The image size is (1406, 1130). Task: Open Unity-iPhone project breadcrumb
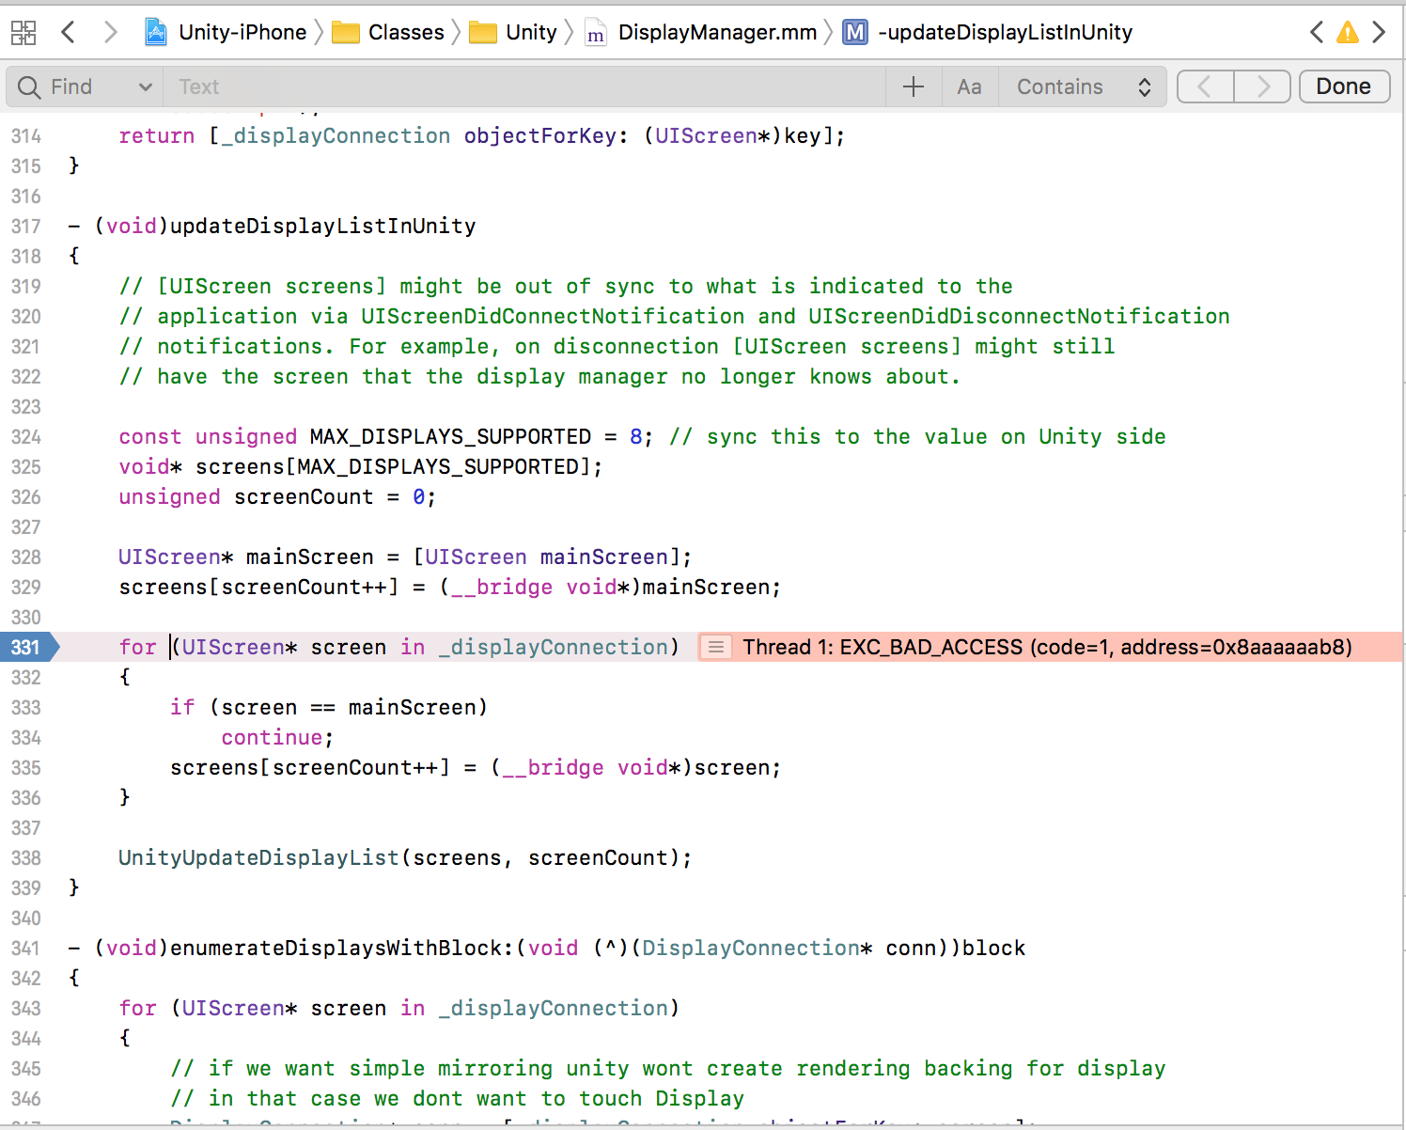click(x=226, y=32)
